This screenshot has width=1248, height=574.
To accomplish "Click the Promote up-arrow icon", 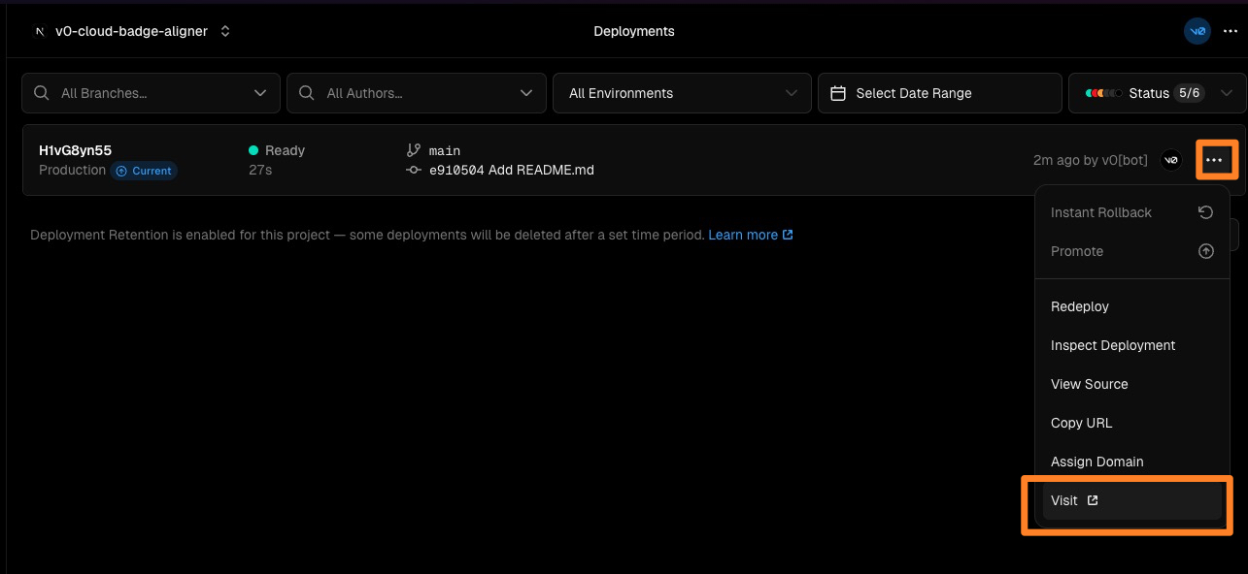I will pyautogui.click(x=1205, y=251).
